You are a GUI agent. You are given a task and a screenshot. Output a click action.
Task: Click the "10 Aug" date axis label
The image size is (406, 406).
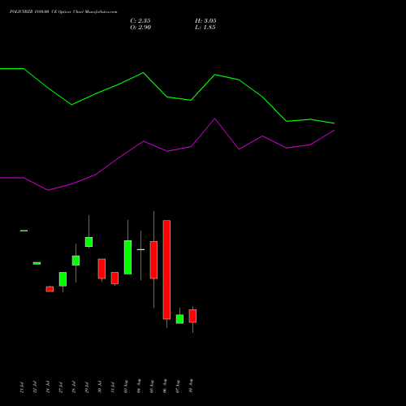pos(191,386)
